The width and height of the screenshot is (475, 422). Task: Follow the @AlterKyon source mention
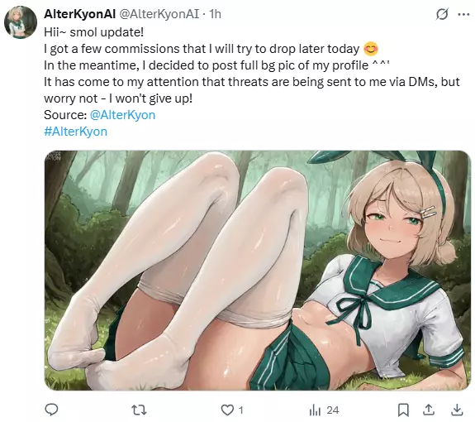(x=122, y=115)
